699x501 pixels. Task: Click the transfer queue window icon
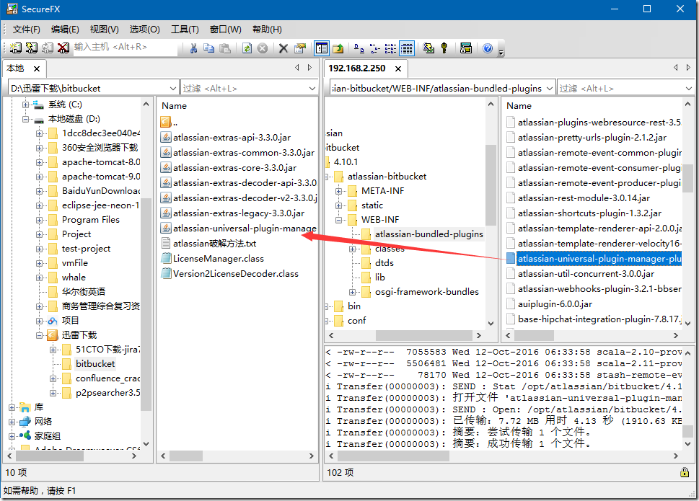466,48
